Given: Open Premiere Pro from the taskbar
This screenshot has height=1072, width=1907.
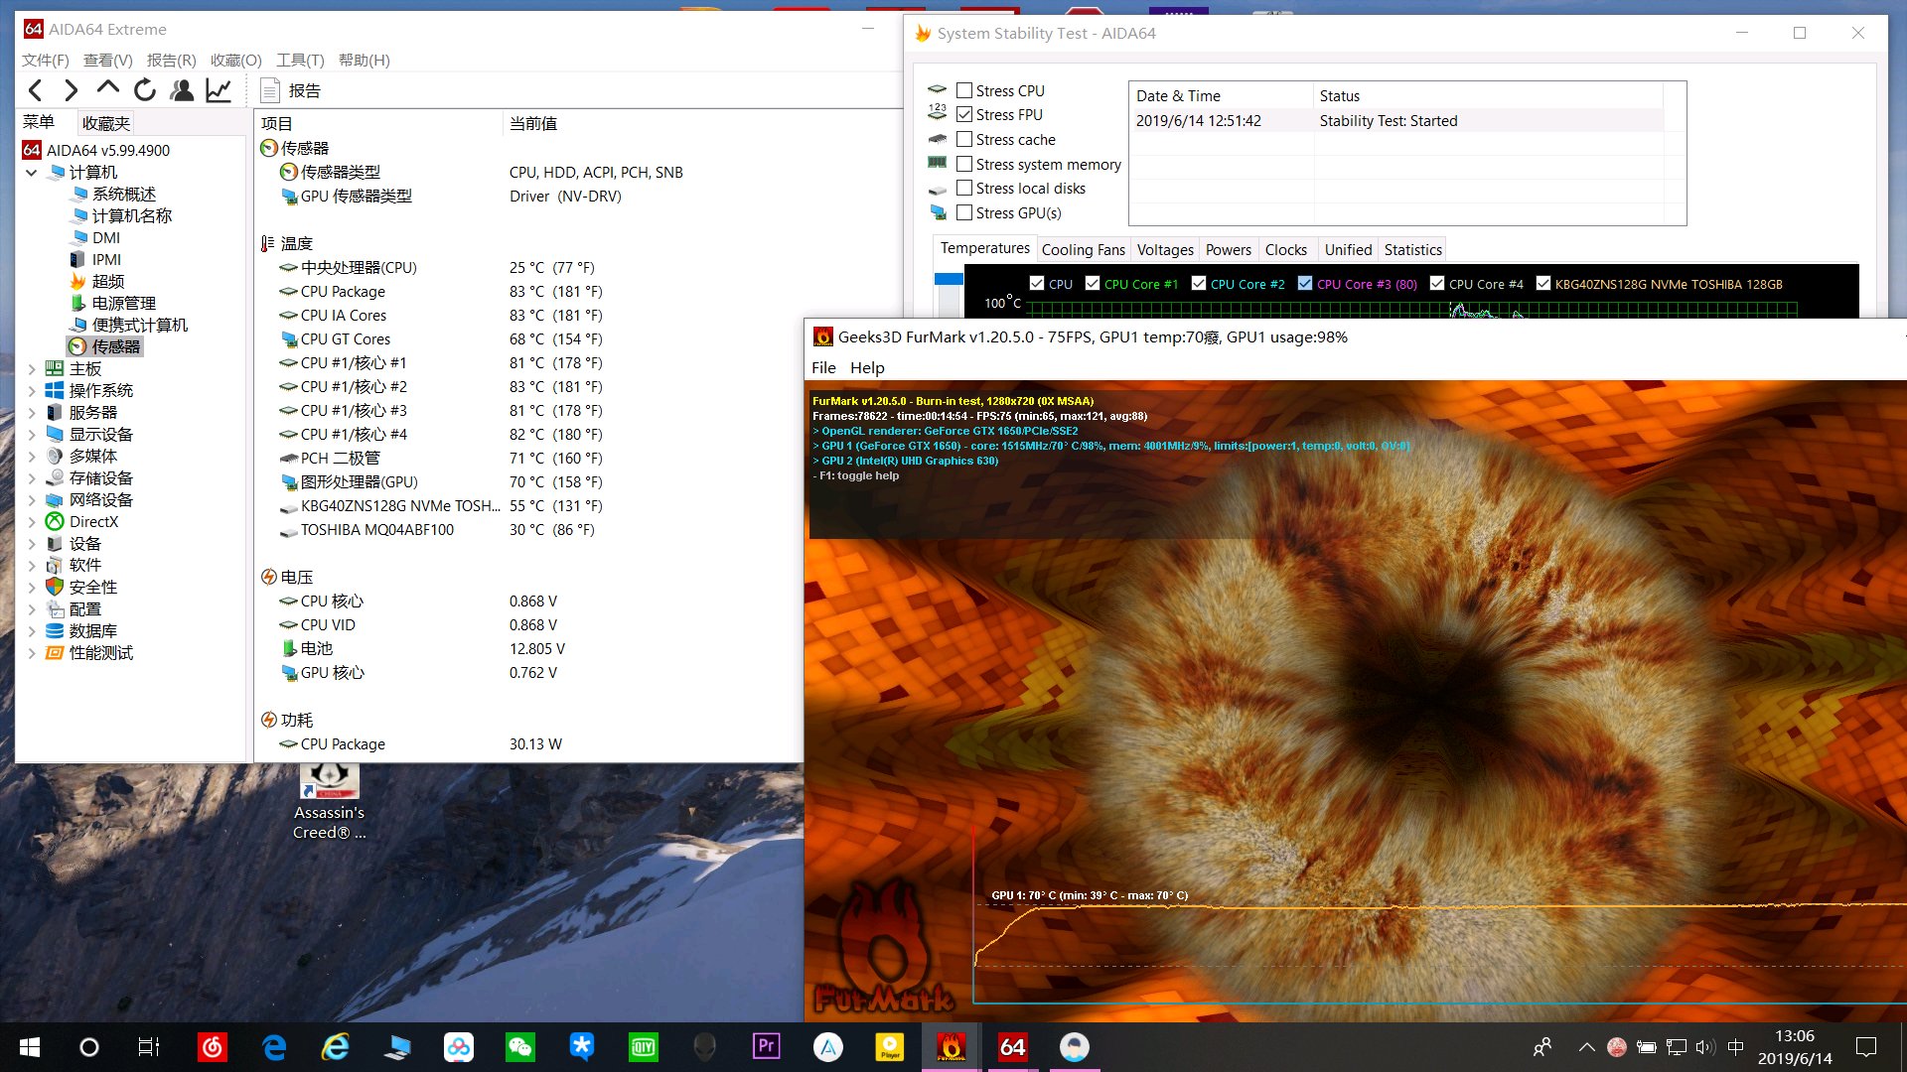Looking at the screenshot, I should tap(766, 1046).
